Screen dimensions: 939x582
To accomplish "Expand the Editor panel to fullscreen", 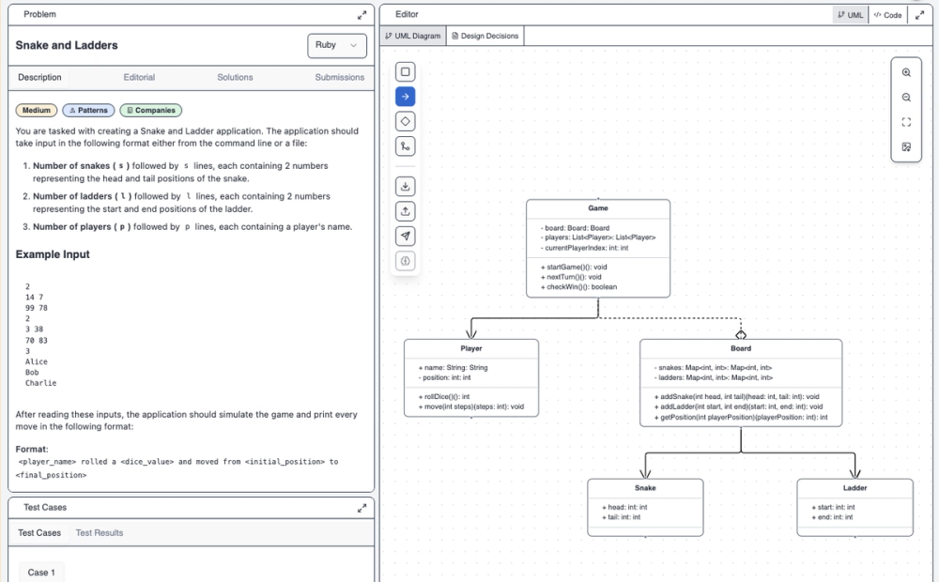I will coord(919,15).
